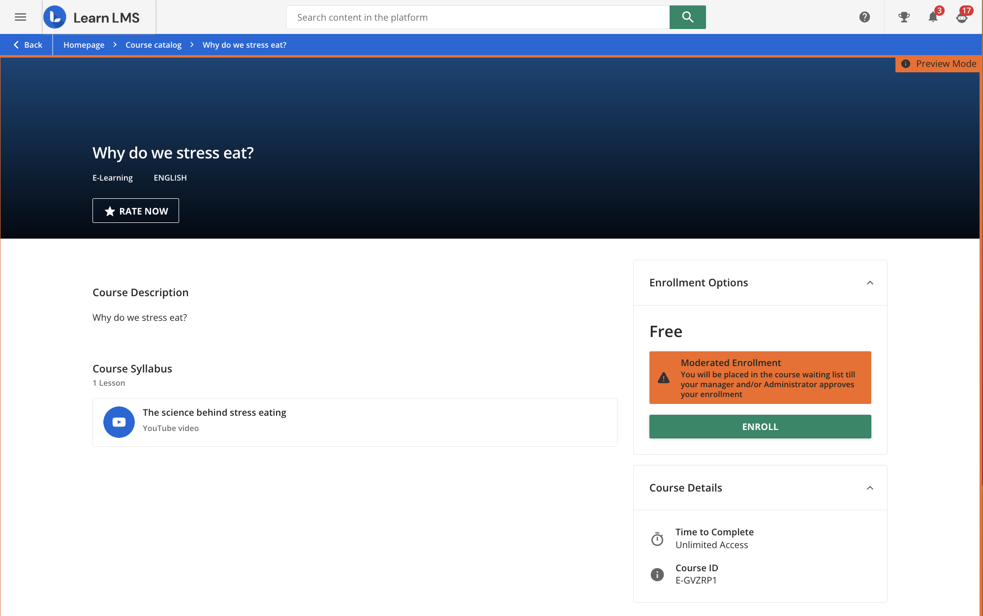This screenshot has height=616, width=983.
Task: Click the info icon next to Preview Mode
Action: (906, 63)
